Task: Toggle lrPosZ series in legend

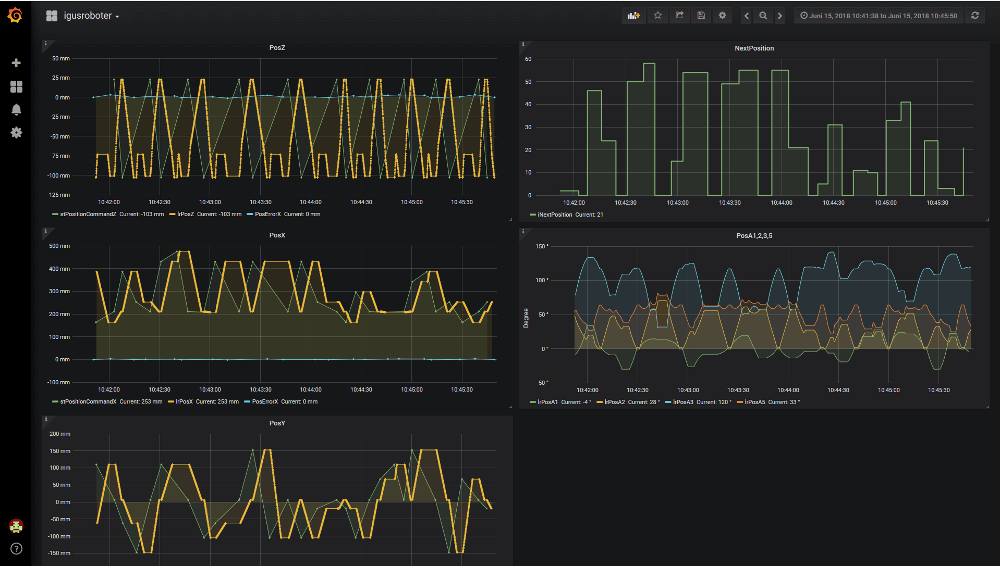Action: [x=186, y=214]
